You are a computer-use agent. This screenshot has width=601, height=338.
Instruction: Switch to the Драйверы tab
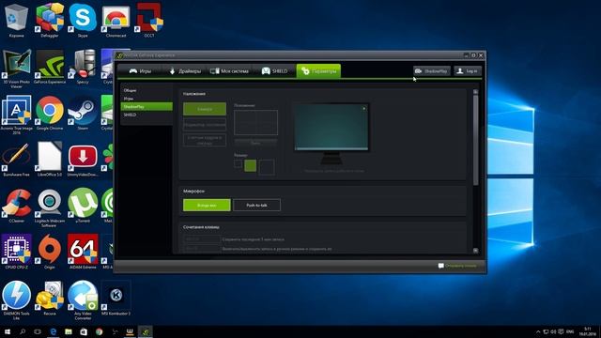point(185,71)
